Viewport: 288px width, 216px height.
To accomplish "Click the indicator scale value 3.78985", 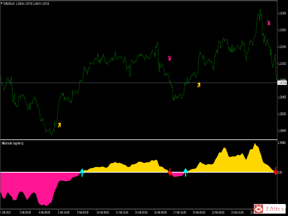I will (x=282, y=143).
